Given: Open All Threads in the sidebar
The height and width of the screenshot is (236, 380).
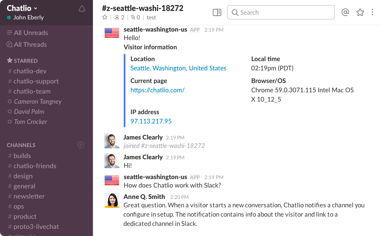Looking at the screenshot, I should pyautogui.click(x=27, y=45).
